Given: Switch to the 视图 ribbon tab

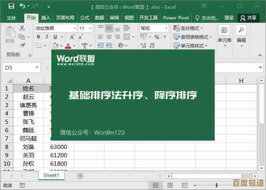Looking at the screenshot, I should coord(129,18).
